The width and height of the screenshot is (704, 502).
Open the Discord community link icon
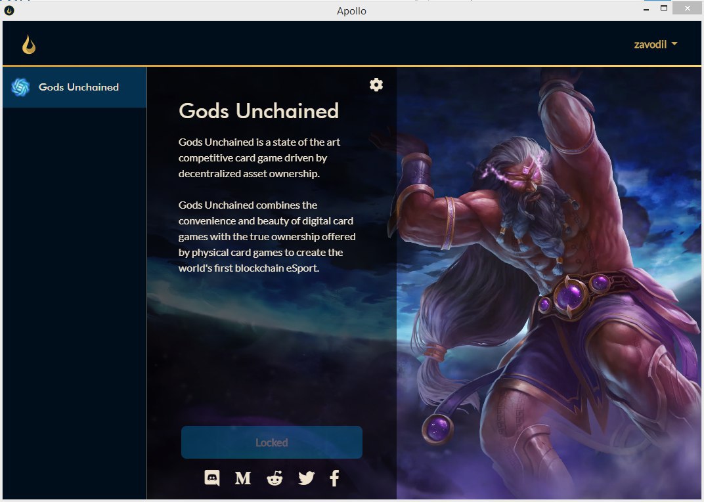tap(212, 478)
